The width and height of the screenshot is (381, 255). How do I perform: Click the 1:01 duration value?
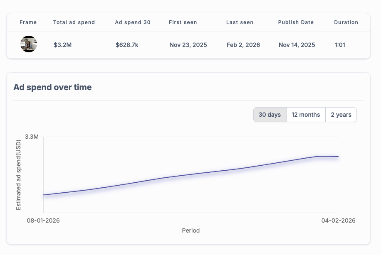[340, 45]
